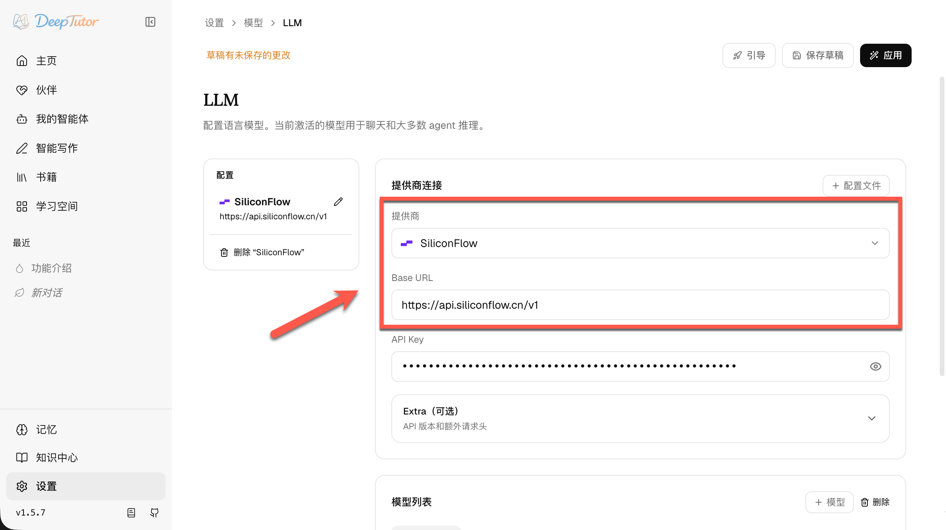Click the 我的智能体 robot icon

(22, 119)
